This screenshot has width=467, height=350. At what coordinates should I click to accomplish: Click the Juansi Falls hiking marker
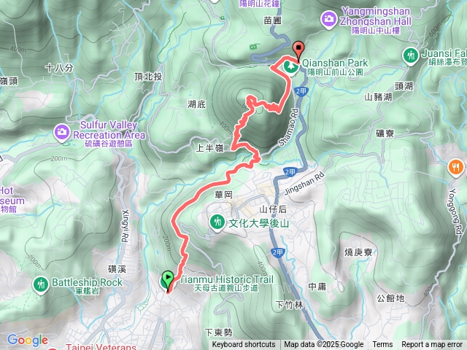(411, 56)
